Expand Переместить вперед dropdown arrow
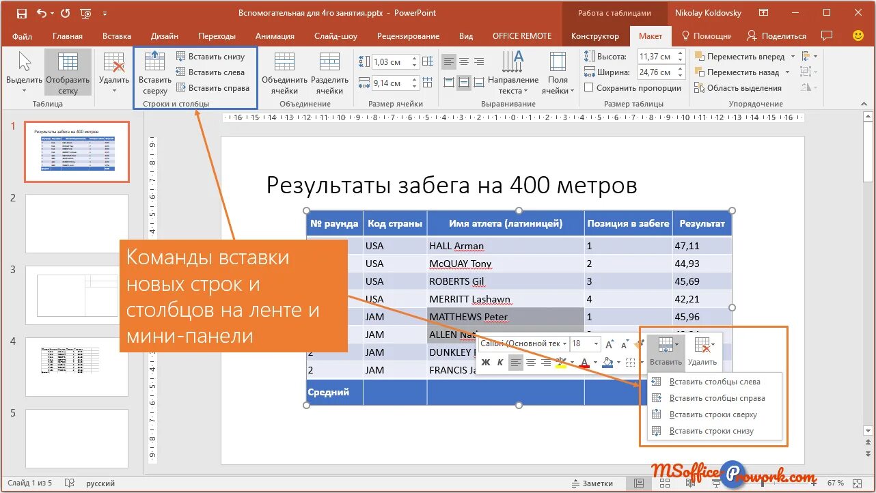Viewport: 876px width, 493px height. click(x=793, y=57)
